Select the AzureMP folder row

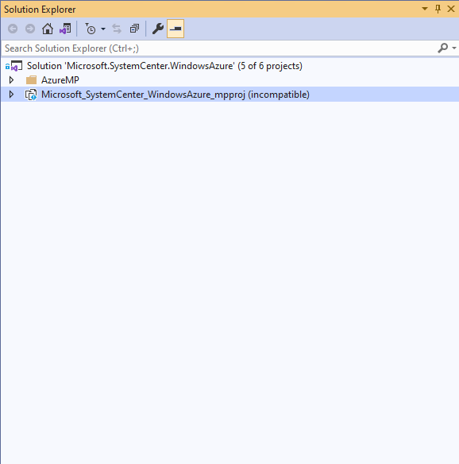pyautogui.click(x=229, y=80)
